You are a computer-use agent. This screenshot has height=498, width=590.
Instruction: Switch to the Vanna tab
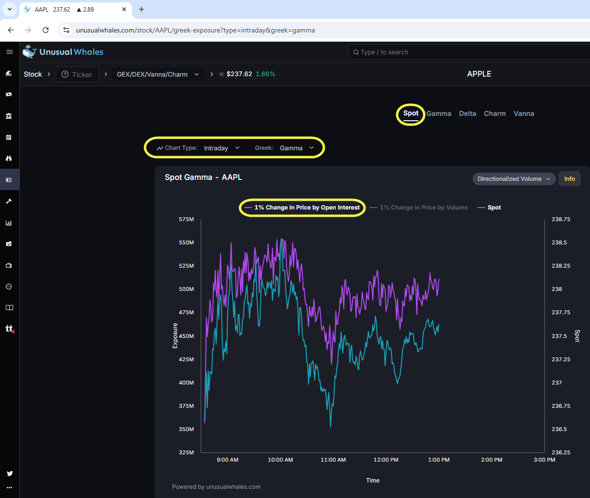point(524,113)
